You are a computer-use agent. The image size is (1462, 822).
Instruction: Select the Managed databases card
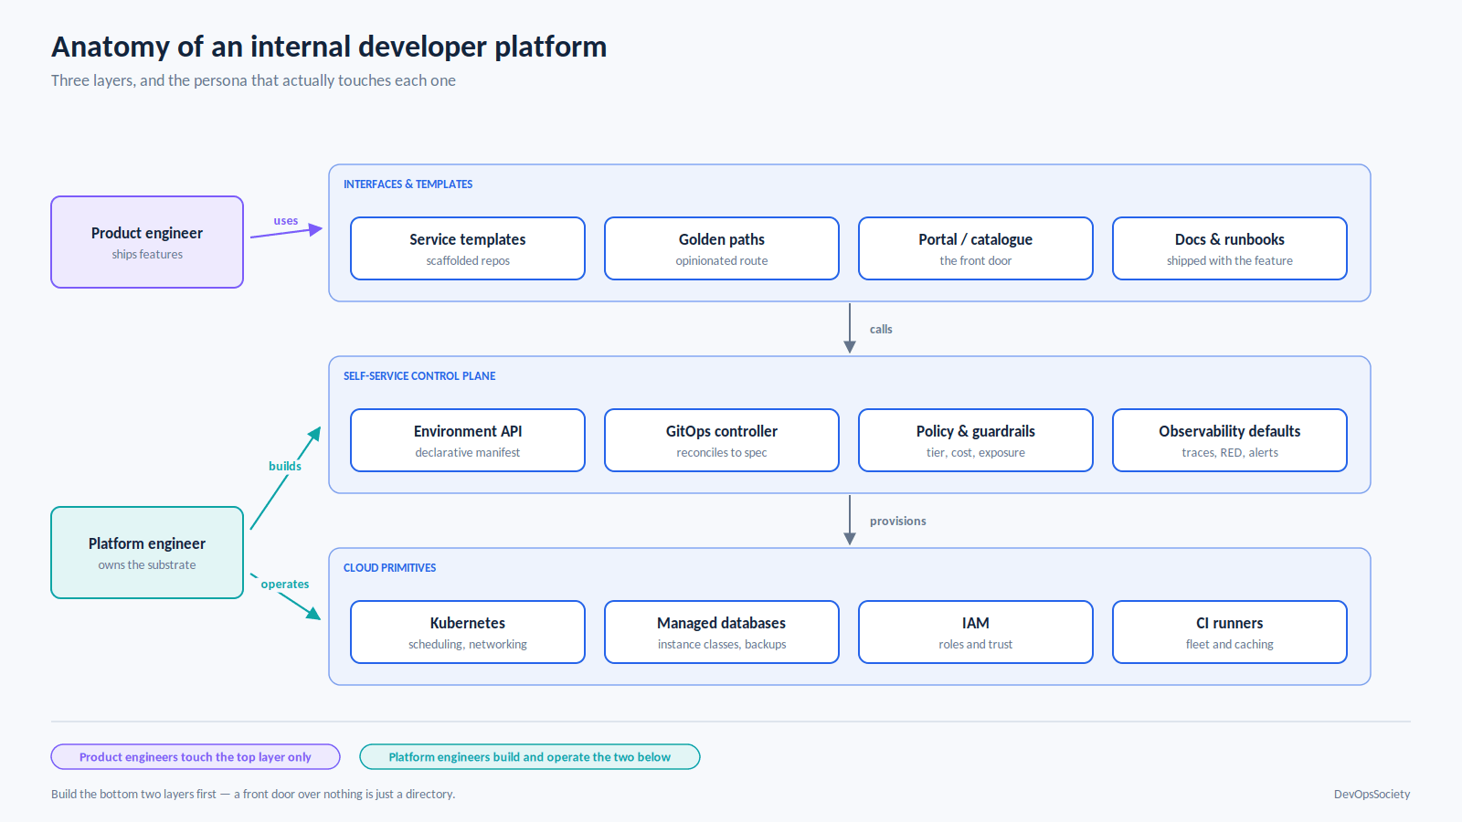tap(722, 632)
